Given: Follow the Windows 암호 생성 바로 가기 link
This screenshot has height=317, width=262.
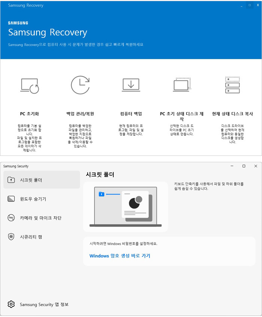Looking at the screenshot, I should point(120,256).
